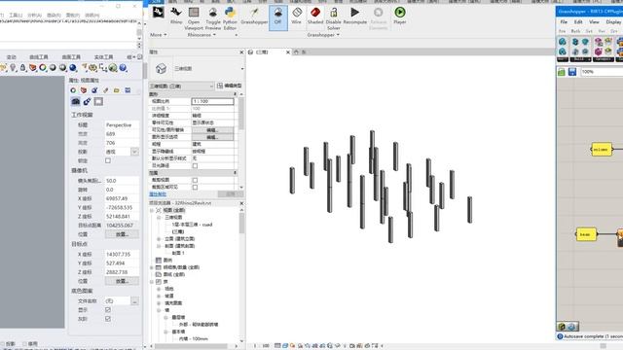The image size is (623, 350).
Task: Toggle wallpaper gray checkbox in Rhino
Action: [108, 319]
